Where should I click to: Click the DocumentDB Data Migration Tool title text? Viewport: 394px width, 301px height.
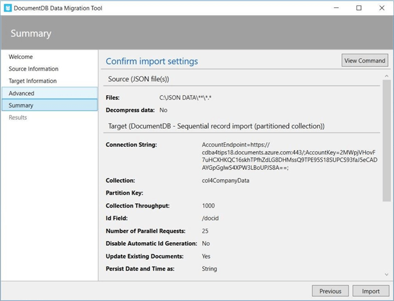point(58,8)
